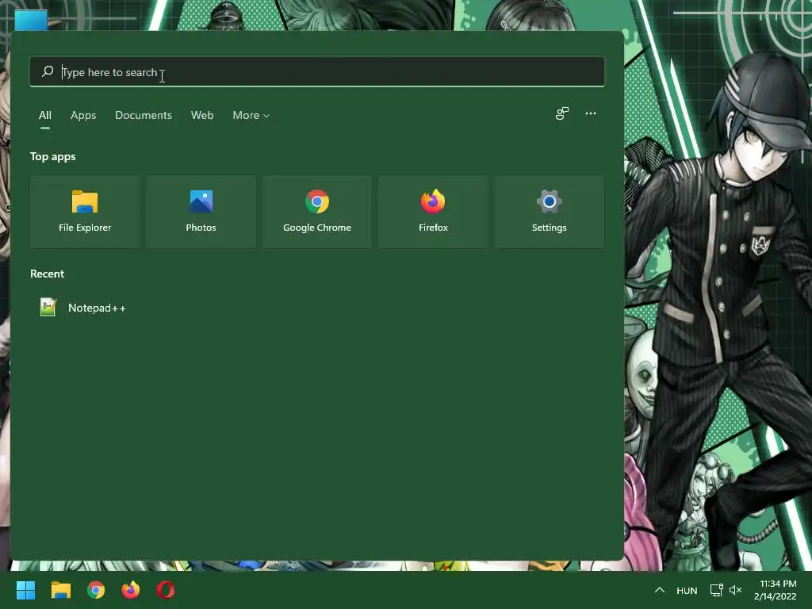
Task: Open Settings tile in Top apps
Action: (x=549, y=212)
